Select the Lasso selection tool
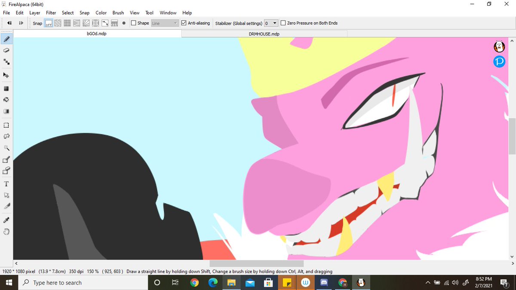516x290 pixels. click(6, 136)
